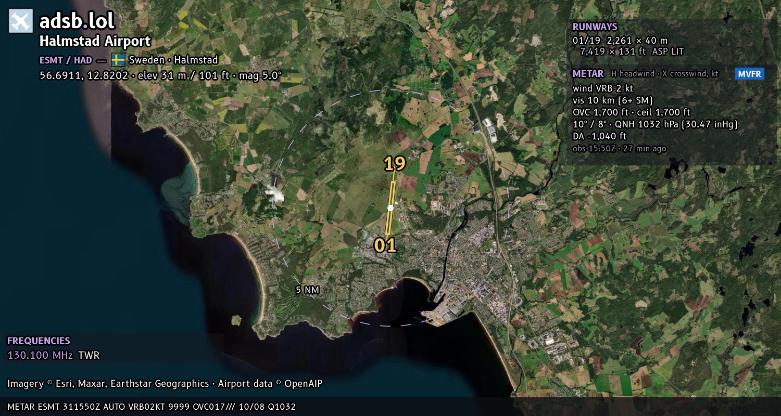Click the 7,419 × 131 ft ASP LIT line

tap(632, 51)
